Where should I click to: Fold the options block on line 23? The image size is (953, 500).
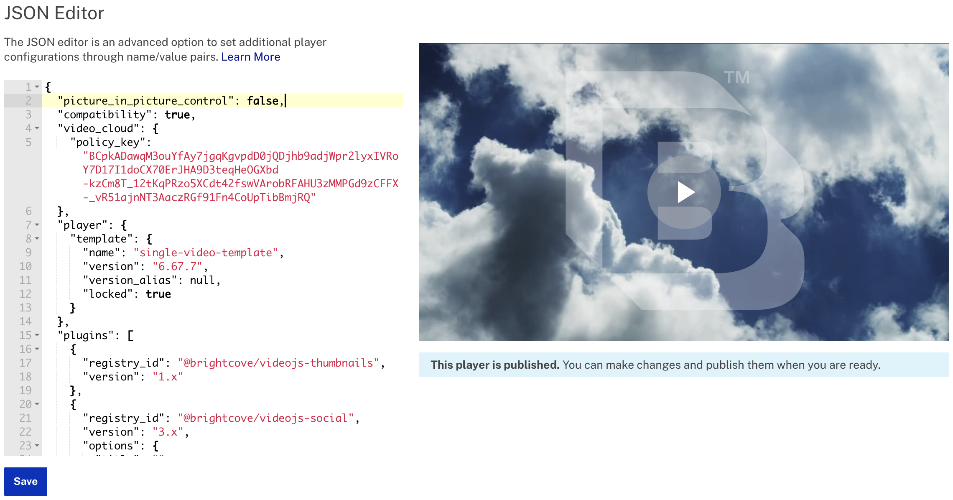[37, 446]
